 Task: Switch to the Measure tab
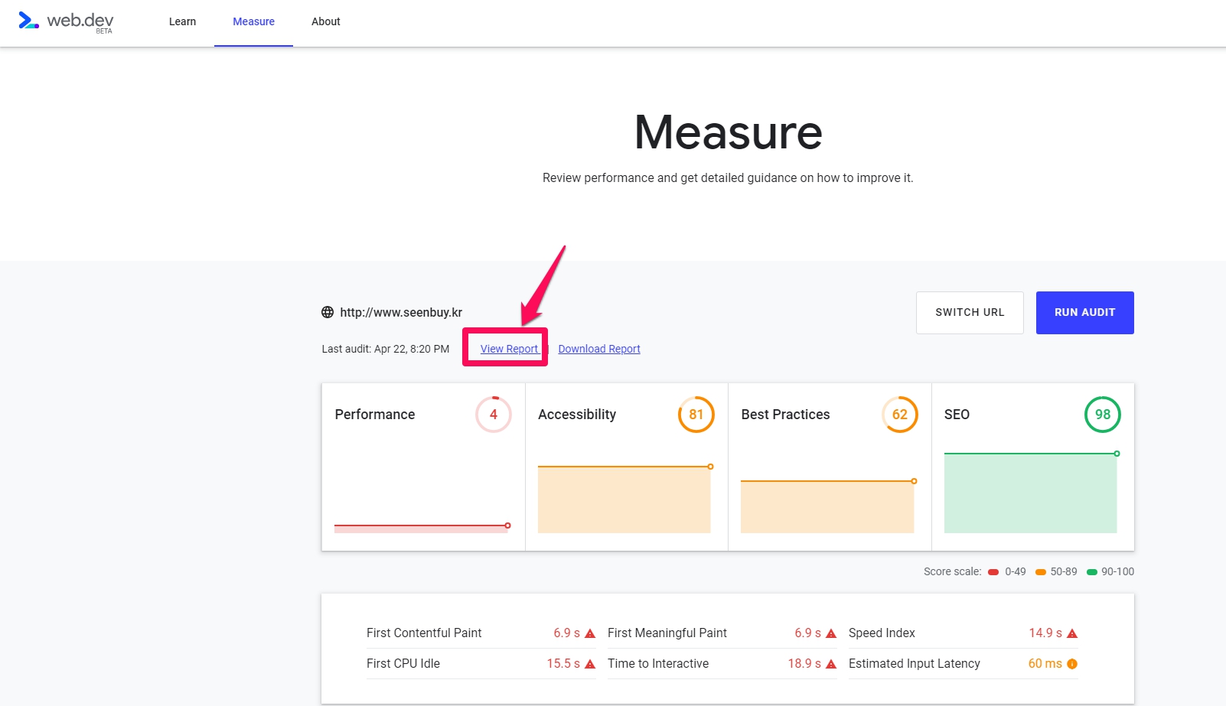pos(253,21)
